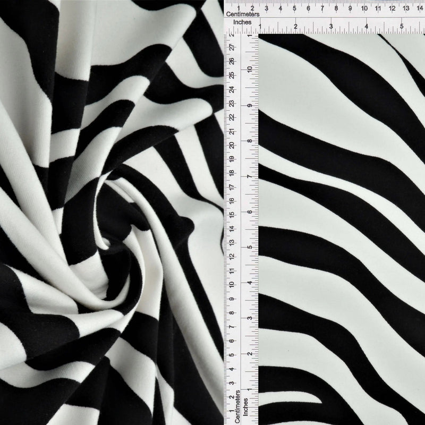Click the "Centimeters" label on the horizontal ruler
This screenshot has height=425, width=425.
coord(243,14)
